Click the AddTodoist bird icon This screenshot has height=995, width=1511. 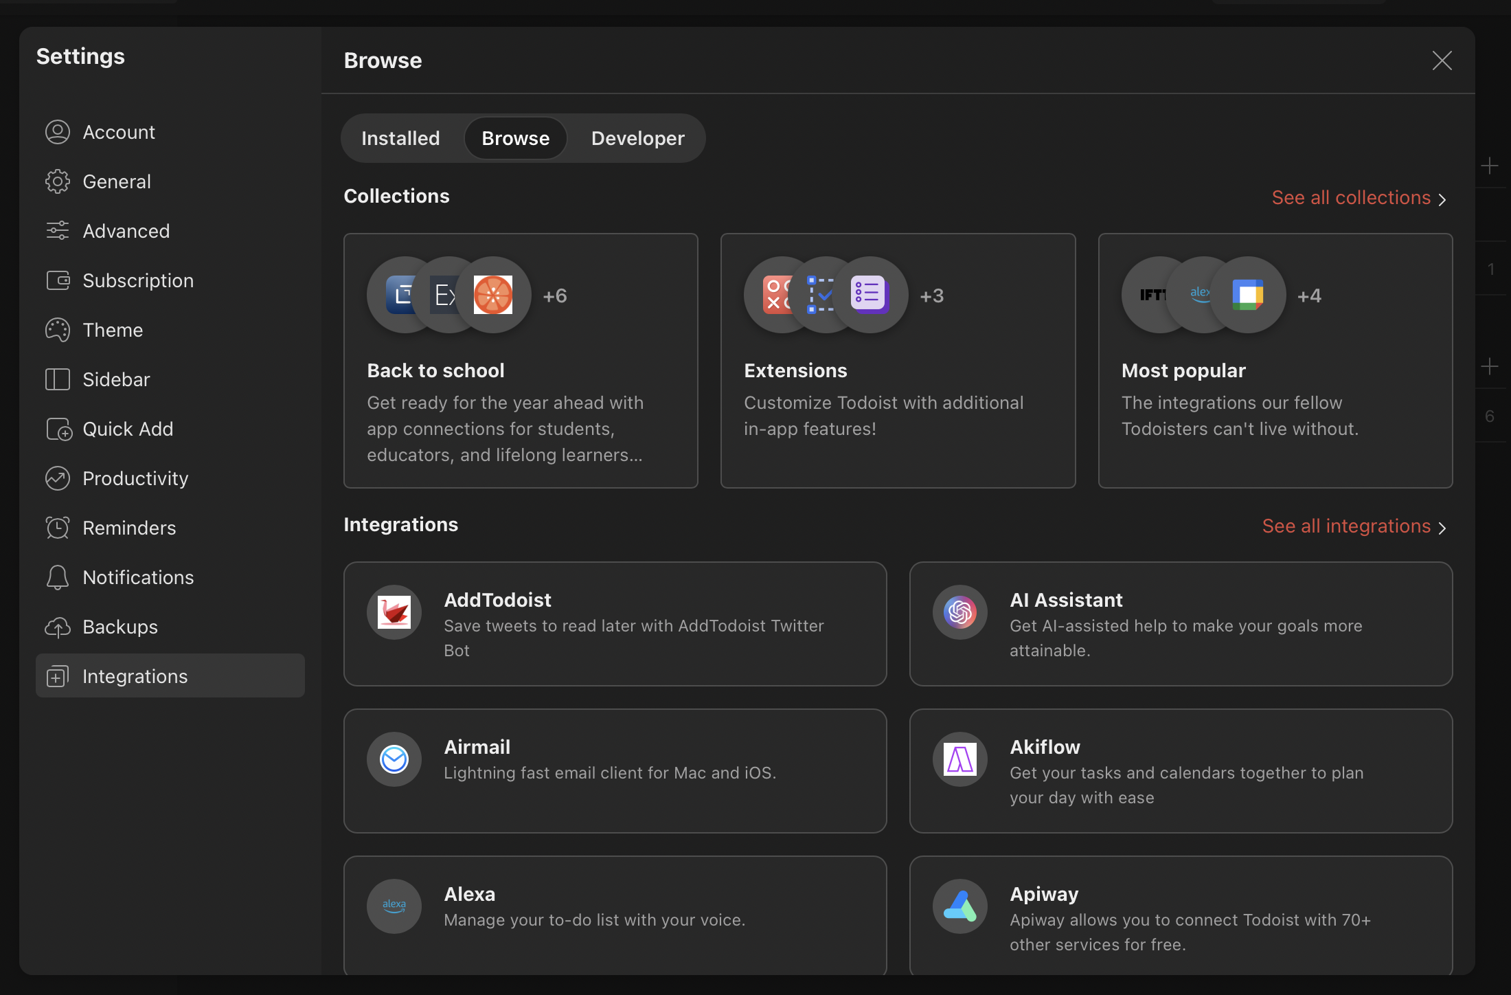coord(394,612)
